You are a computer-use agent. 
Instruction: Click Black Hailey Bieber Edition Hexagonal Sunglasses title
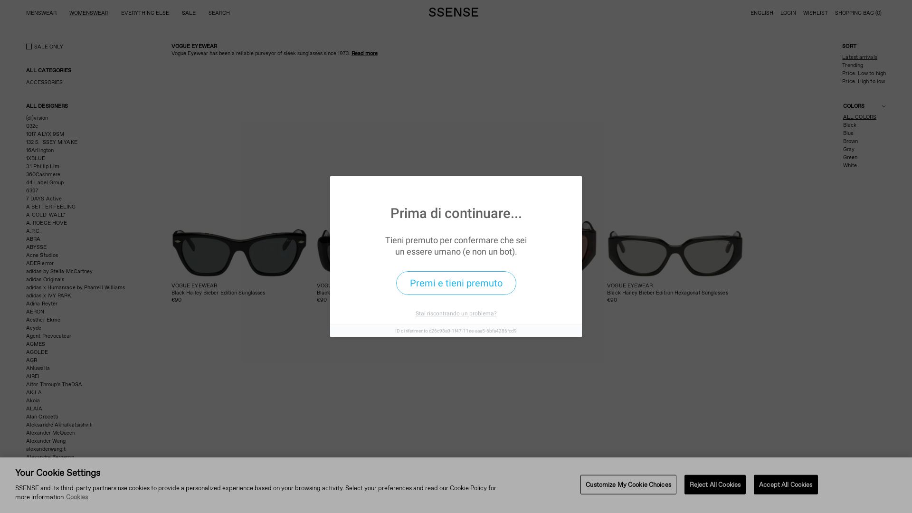tap(667, 293)
